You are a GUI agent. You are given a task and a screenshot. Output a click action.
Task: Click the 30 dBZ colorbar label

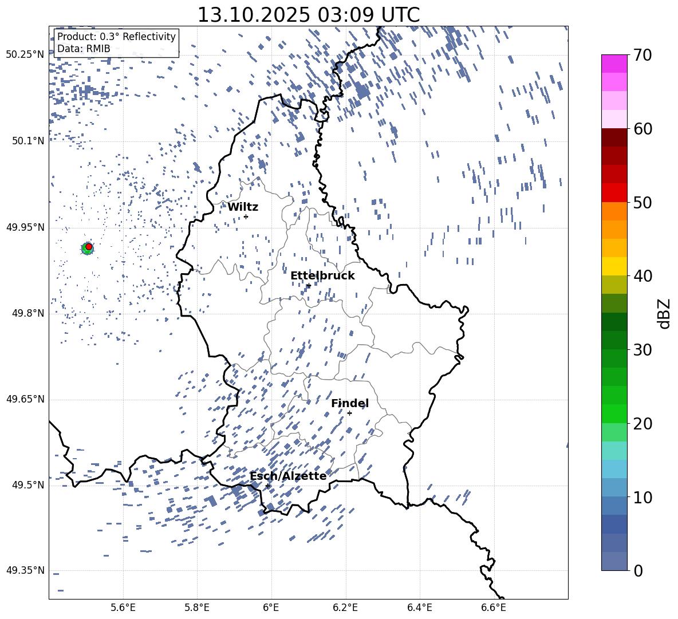point(642,349)
